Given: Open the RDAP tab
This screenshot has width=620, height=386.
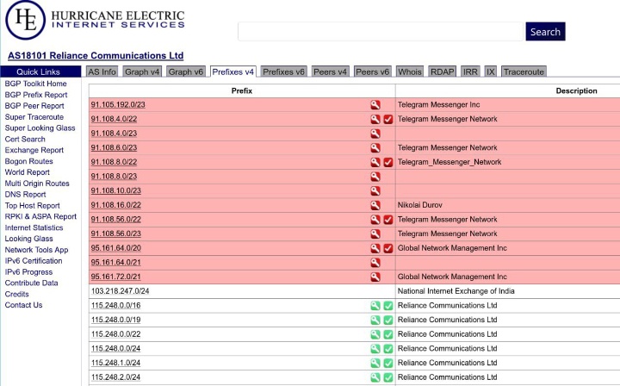Looking at the screenshot, I should click(443, 72).
